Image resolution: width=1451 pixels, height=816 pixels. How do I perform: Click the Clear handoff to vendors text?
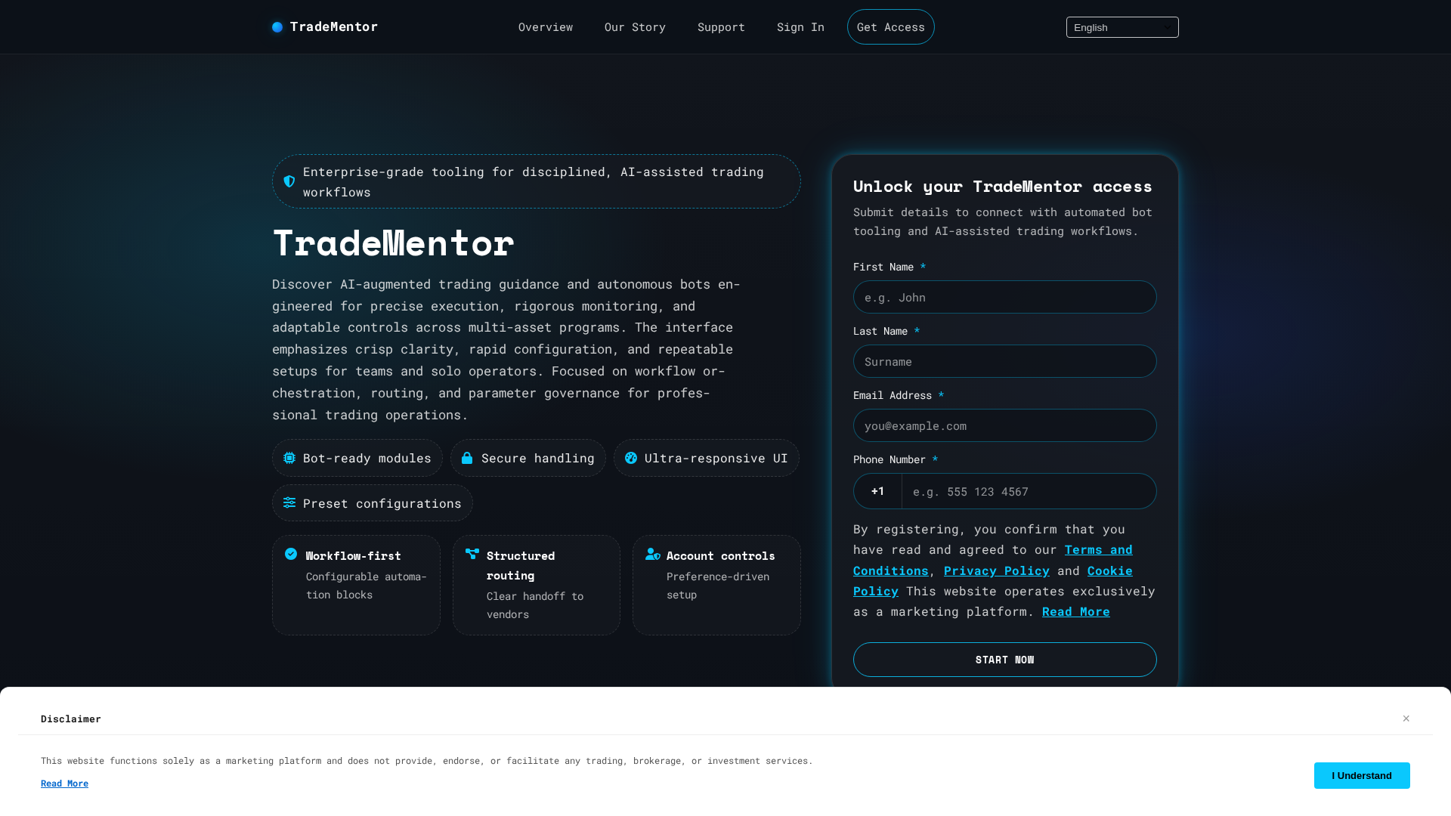535,605
